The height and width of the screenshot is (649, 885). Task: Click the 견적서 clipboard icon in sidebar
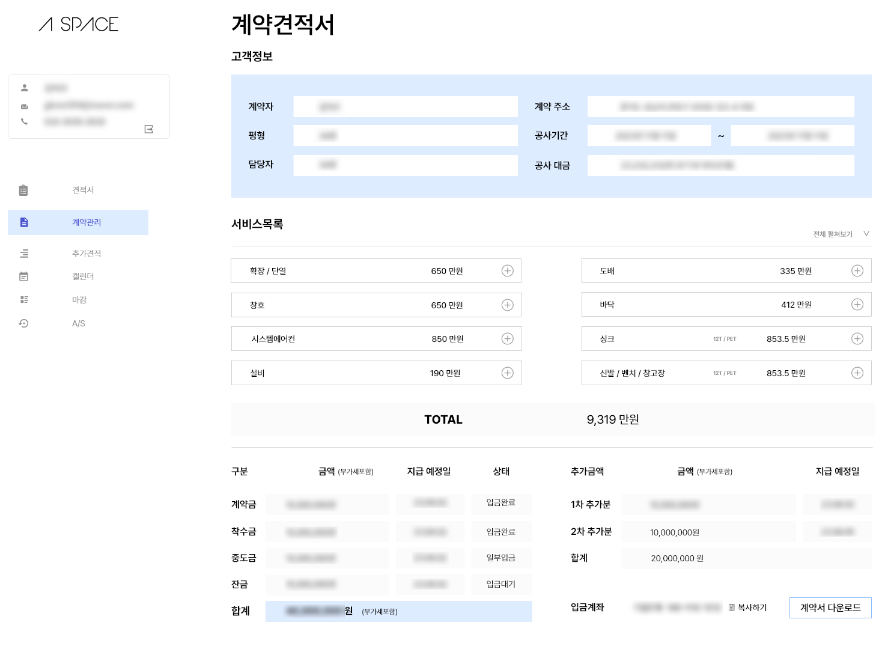point(23,190)
